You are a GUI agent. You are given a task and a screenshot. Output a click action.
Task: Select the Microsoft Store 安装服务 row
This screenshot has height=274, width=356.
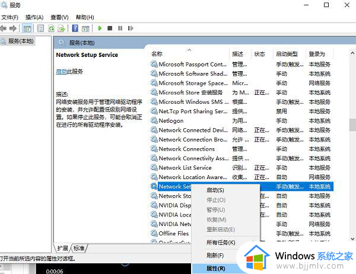[x=242, y=93]
